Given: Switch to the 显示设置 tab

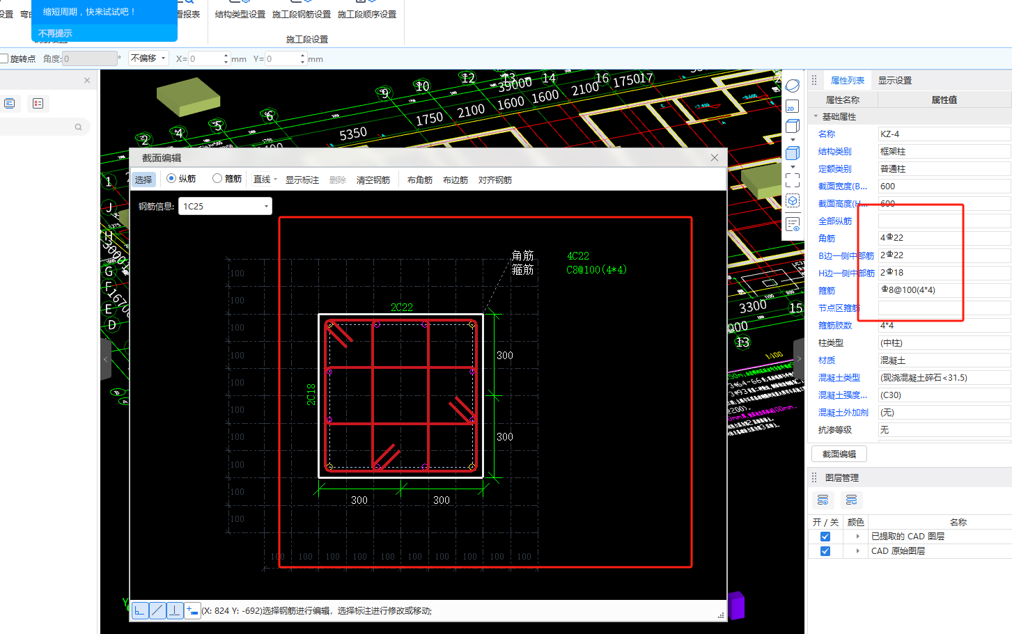Looking at the screenshot, I should [x=894, y=81].
